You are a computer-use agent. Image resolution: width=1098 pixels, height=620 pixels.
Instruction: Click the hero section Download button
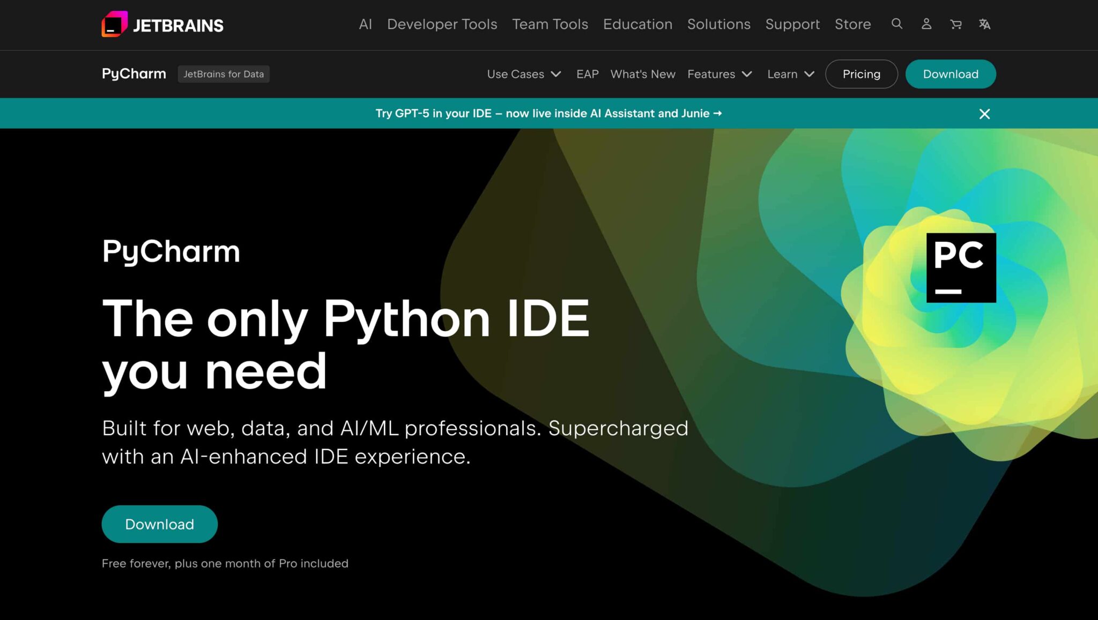pos(159,524)
